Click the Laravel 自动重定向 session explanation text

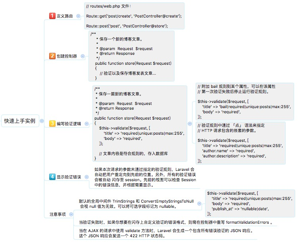145,177
